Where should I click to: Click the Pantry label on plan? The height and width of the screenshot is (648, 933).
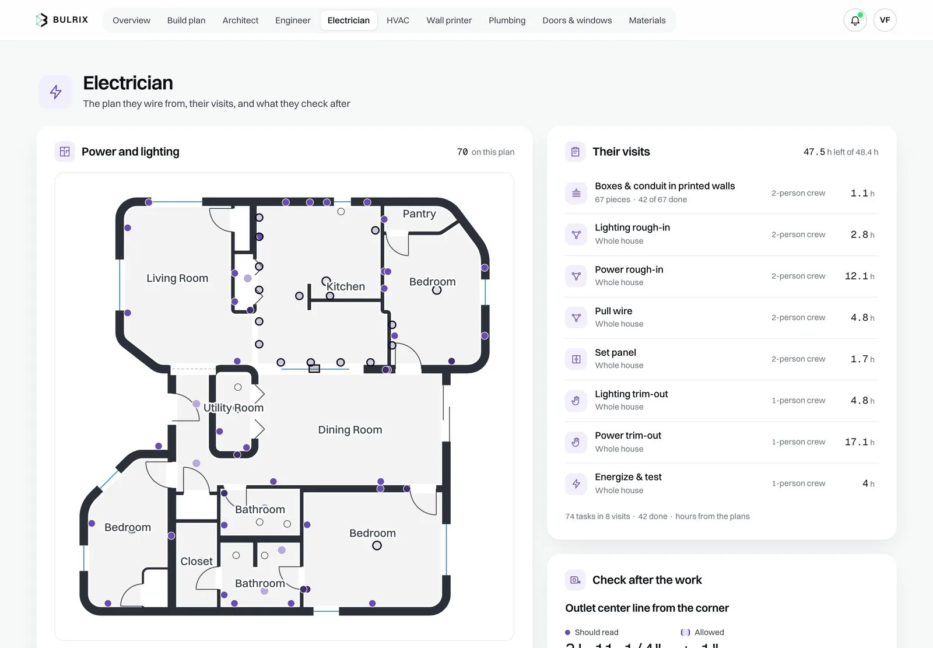(x=419, y=213)
